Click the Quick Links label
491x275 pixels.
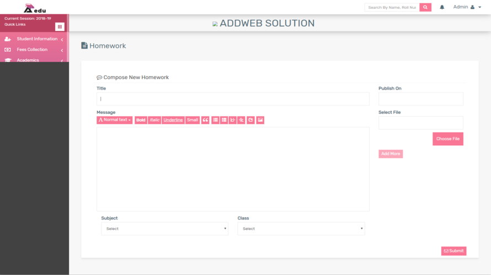tap(15, 24)
